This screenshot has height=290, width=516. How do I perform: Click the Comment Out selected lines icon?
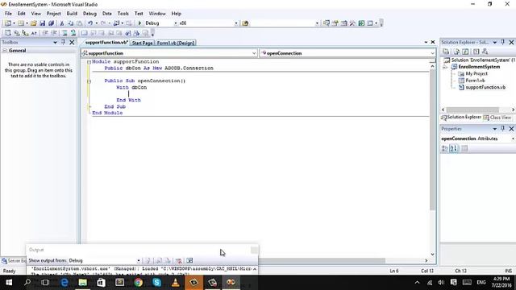[64, 33]
